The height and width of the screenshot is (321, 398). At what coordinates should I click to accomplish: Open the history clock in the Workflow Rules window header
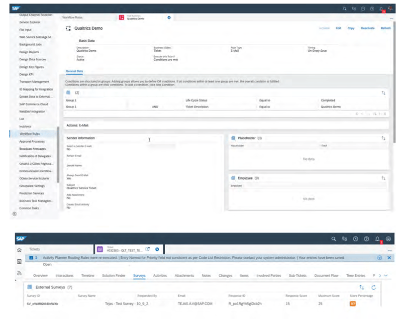[x=363, y=8]
